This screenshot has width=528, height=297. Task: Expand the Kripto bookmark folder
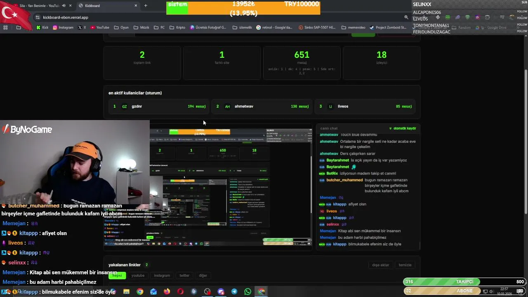[177, 28]
